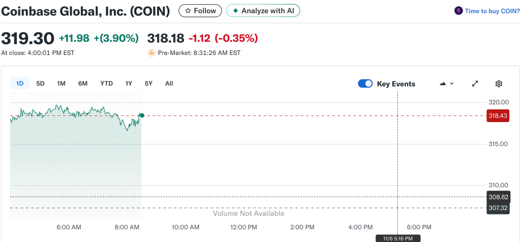Expand chart to full screen
Image resolution: width=521 pixels, height=242 pixels.
pos(475,84)
